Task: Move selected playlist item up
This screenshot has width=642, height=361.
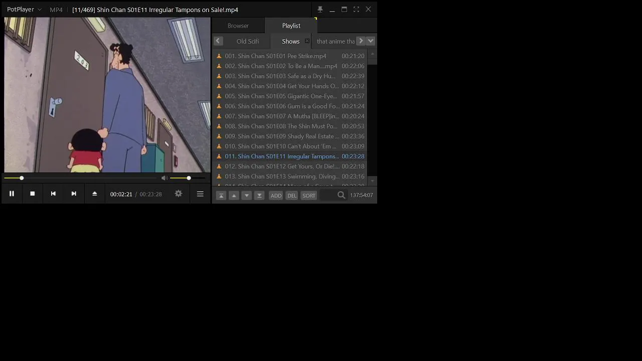Action: coord(234,196)
